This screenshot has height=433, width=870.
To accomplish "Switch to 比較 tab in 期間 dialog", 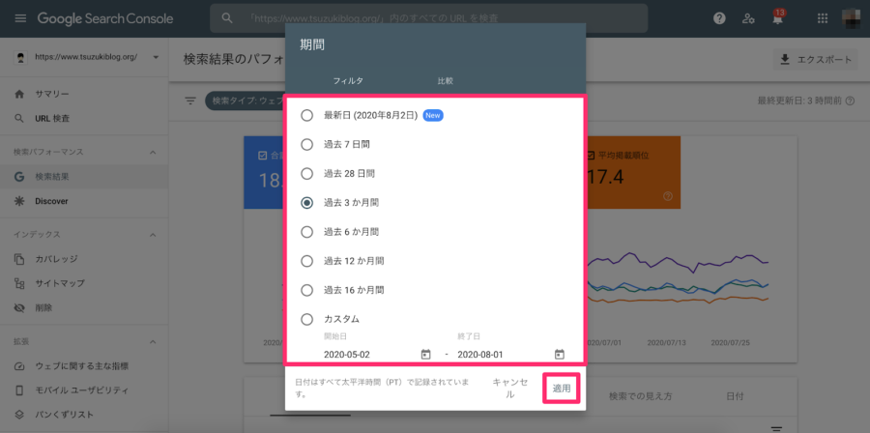I will 446,81.
